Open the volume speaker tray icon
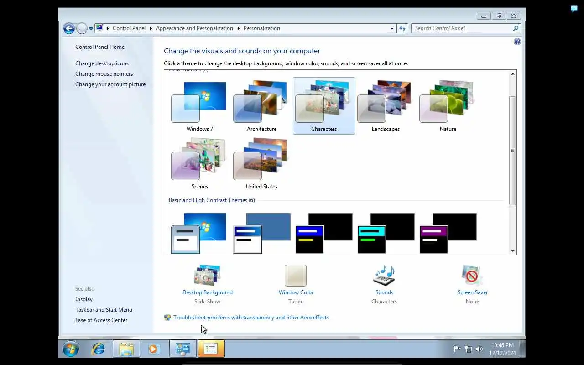The image size is (584, 365). [x=479, y=349]
